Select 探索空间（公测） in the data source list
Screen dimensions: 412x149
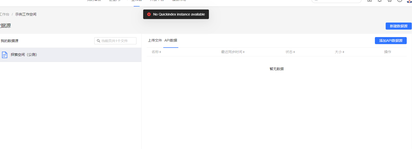24,55
